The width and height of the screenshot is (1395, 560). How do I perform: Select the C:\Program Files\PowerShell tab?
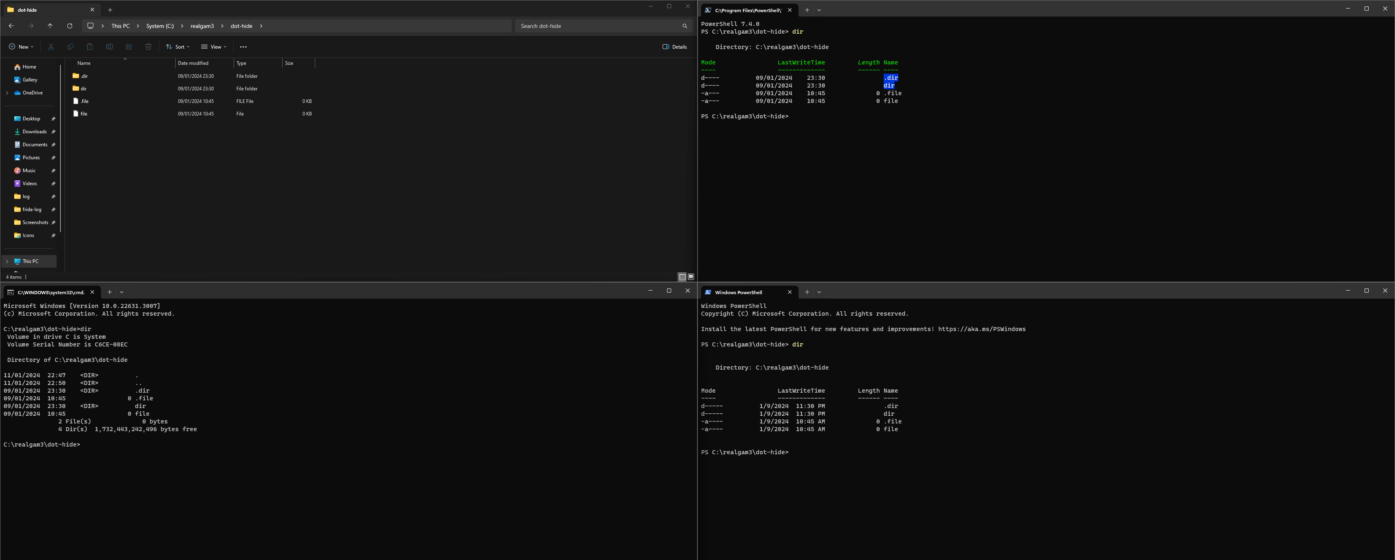(749, 10)
